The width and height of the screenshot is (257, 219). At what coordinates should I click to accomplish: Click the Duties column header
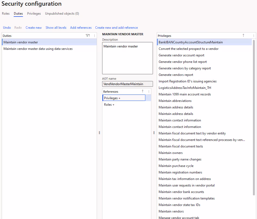pos(7,36)
